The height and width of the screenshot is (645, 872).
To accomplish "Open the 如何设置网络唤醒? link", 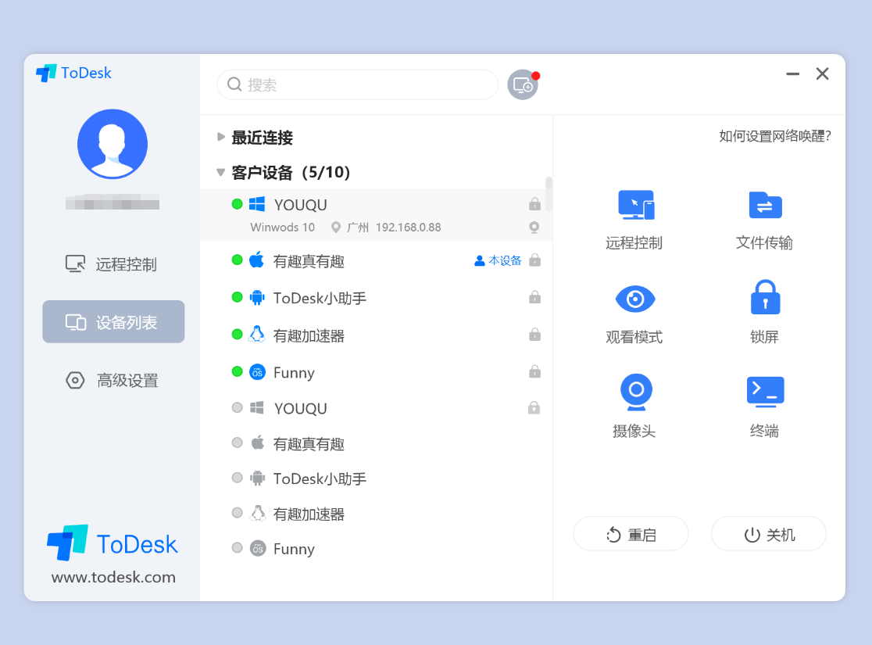I will tap(774, 136).
